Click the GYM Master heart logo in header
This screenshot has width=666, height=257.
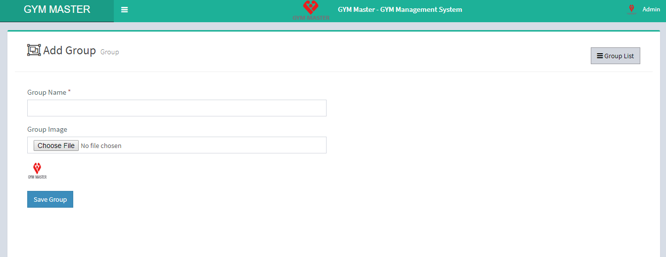(x=311, y=10)
